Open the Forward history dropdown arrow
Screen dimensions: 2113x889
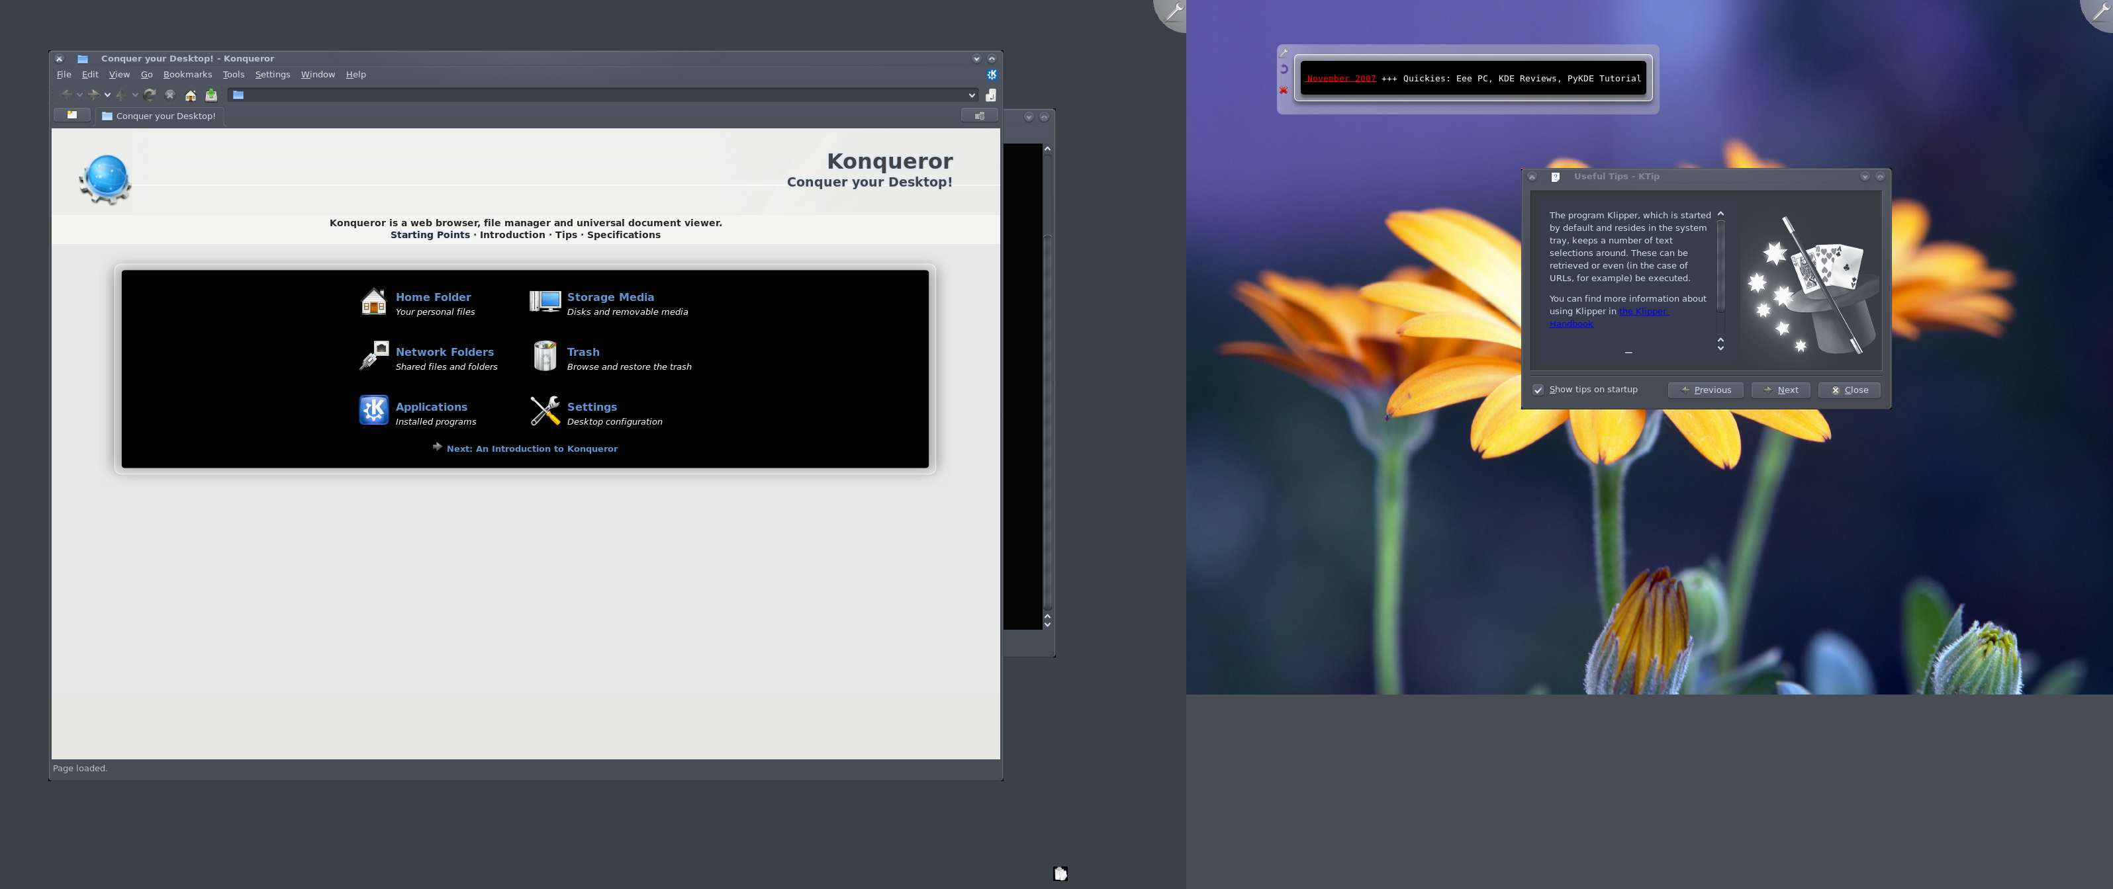[107, 95]
